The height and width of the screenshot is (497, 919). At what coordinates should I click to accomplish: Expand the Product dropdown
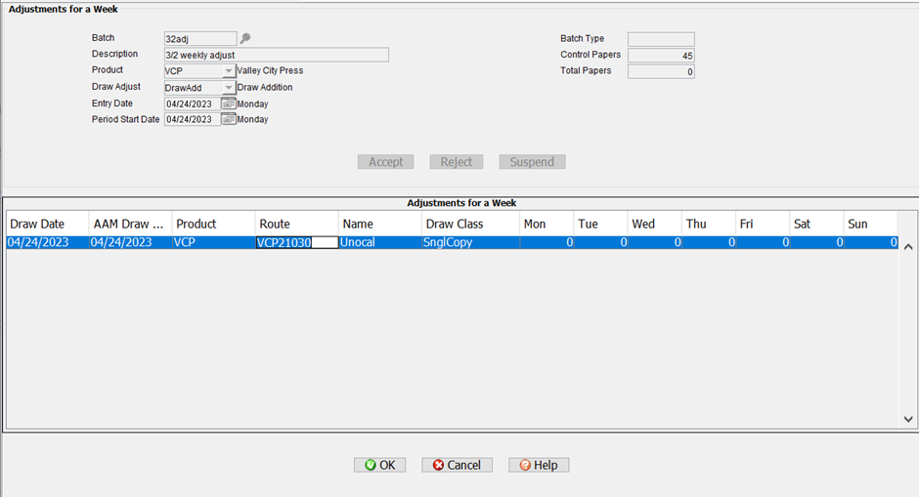(x=228, y=71)
